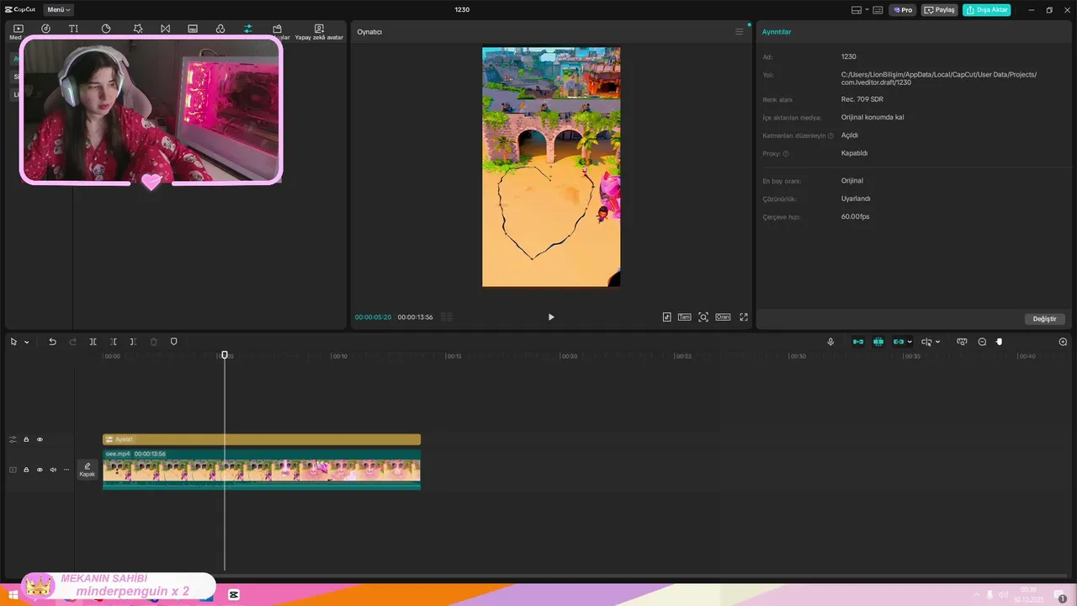This screenshot has height=606, width=1077.
Task: Click the Paylaş share button
Action: click(940, 10)
